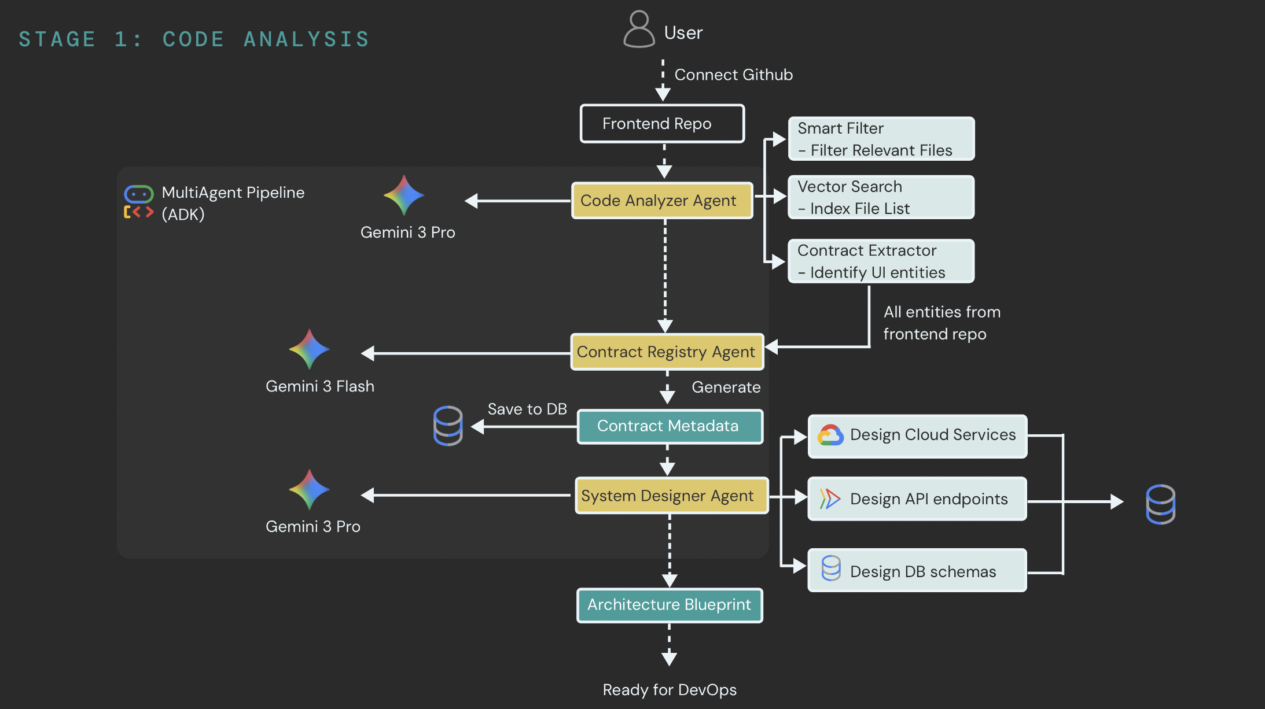Select the Smart Filter box

point(881,139)
